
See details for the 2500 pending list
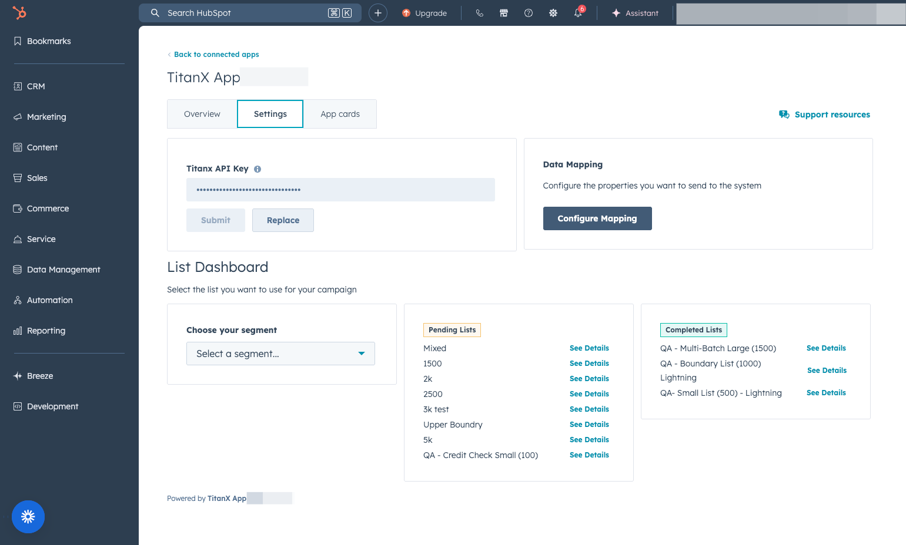(589, 394)
